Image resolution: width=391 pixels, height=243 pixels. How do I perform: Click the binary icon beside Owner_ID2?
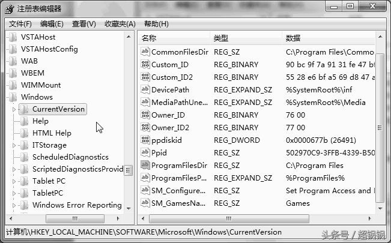point(145,127)
